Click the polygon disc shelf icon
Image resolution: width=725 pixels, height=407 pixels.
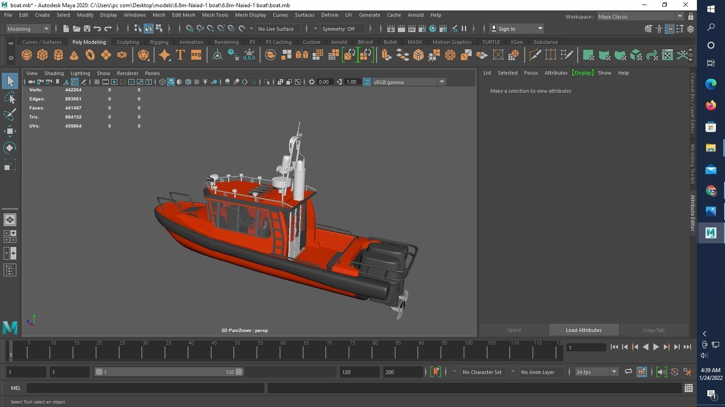(122, 55)
